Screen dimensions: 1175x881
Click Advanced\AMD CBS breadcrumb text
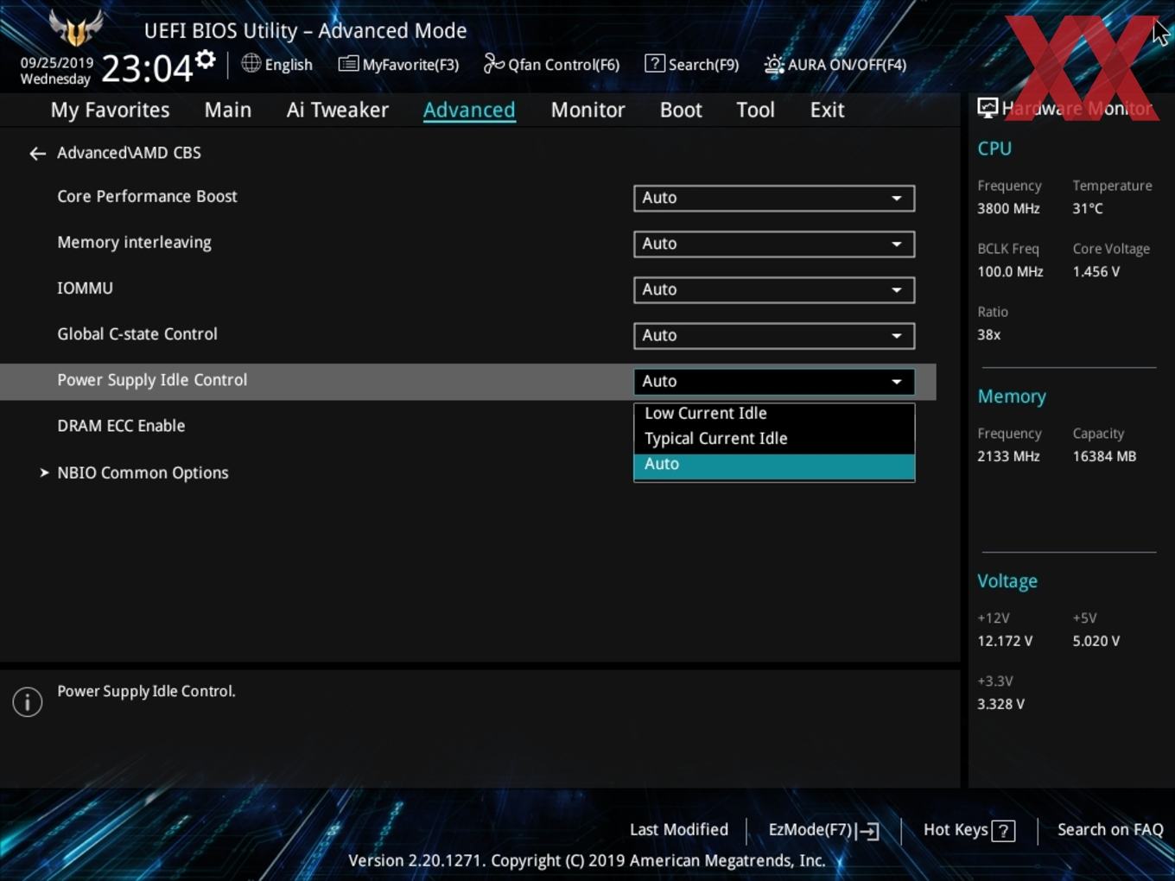[129, 153]
